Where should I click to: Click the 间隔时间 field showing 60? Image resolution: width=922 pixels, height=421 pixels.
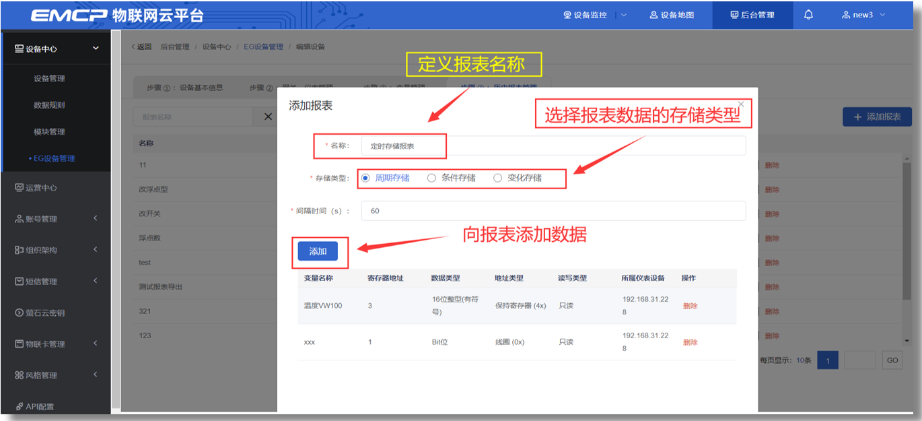pyautogui.click(x=553, y=211)
